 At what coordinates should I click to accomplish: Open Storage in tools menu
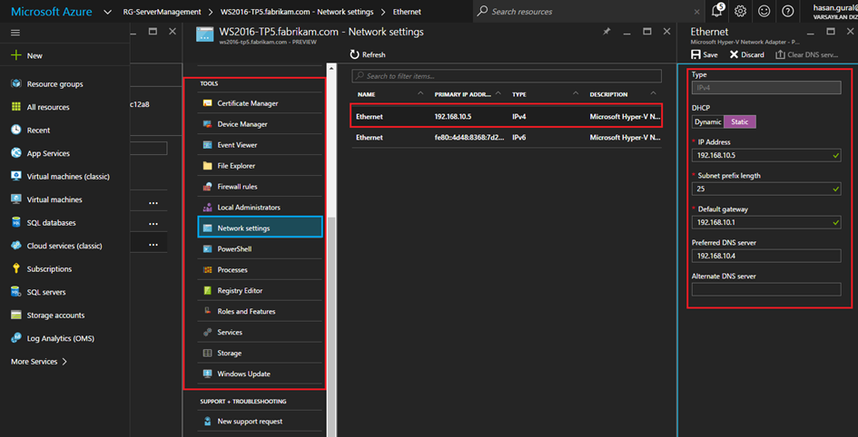point(260,353)
